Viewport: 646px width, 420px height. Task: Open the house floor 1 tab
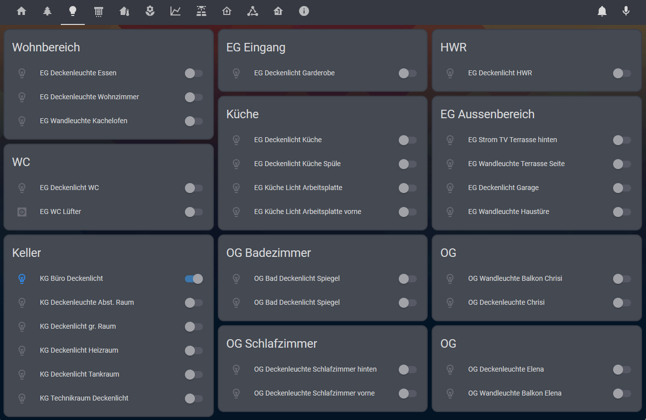pos(278,11)
